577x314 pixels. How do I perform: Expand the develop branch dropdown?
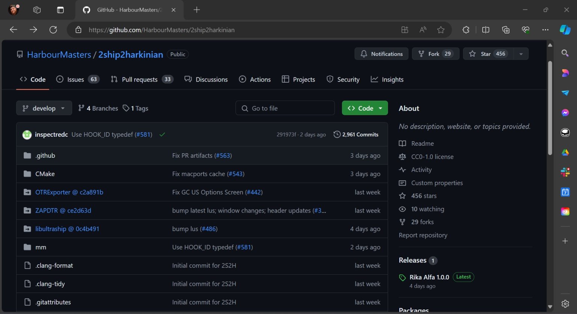[44, 108]
